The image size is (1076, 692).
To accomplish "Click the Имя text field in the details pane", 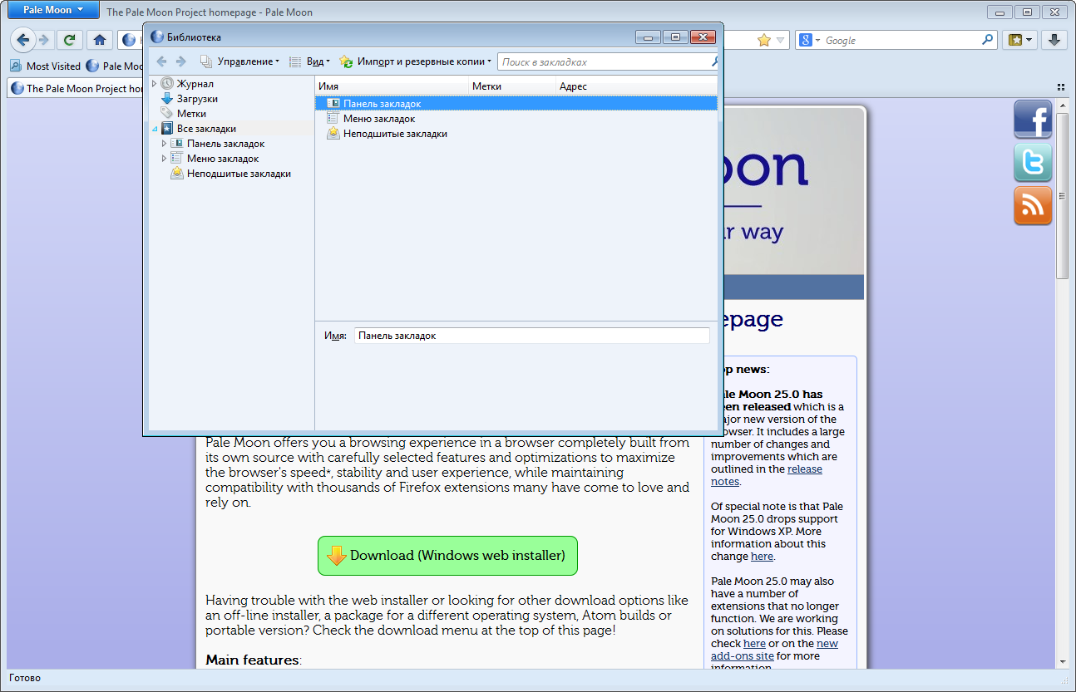I will pos(532,336).
